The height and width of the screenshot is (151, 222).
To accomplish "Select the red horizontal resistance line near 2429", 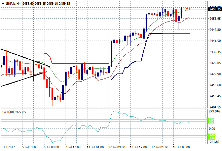I will click(80, 63).
